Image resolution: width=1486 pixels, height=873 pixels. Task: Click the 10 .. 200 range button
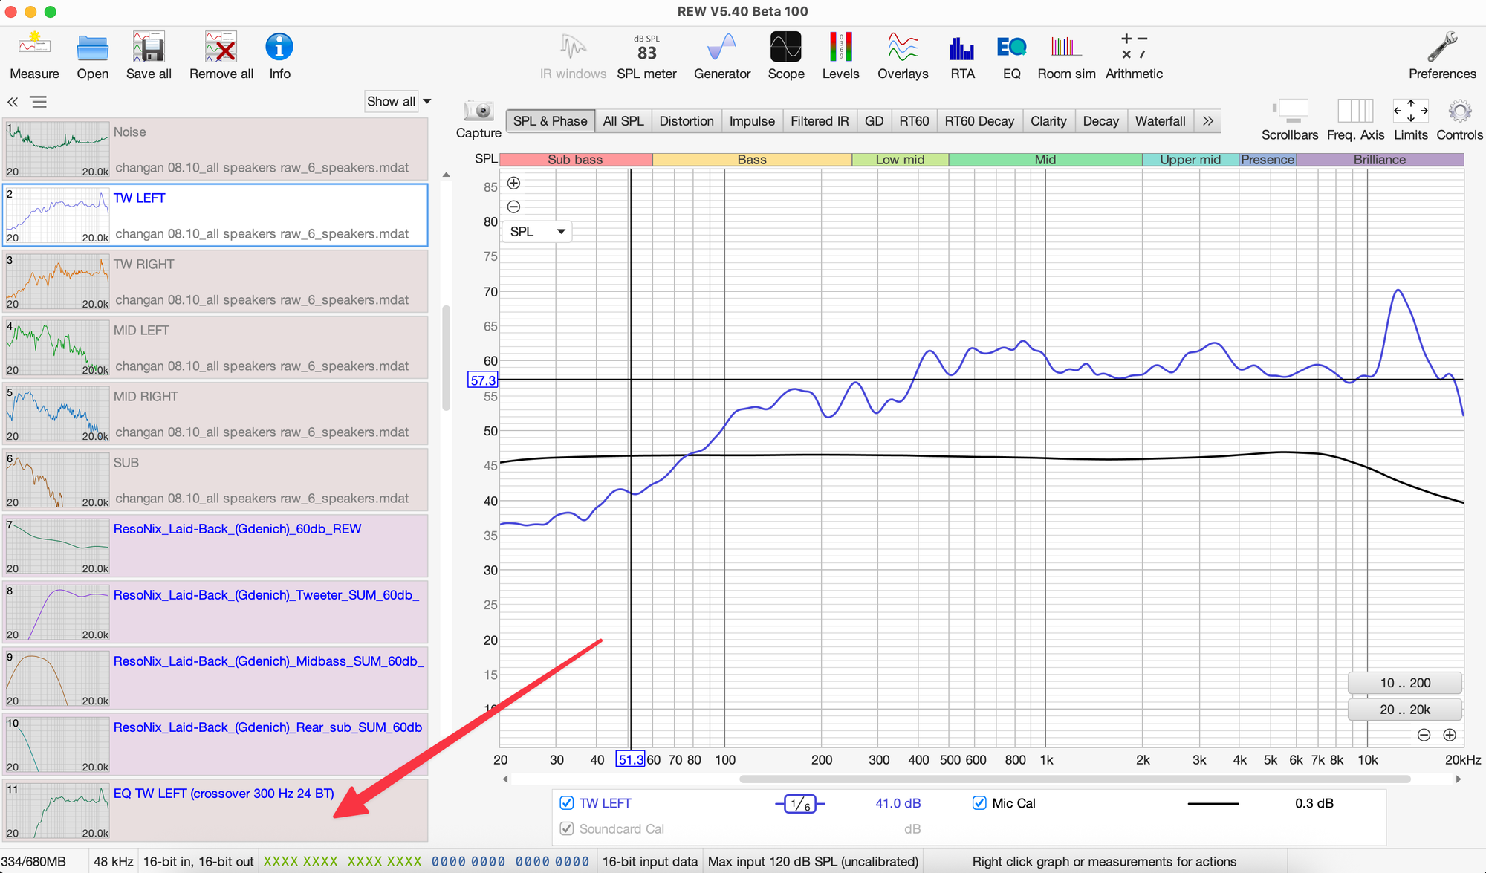(1404, 683)
